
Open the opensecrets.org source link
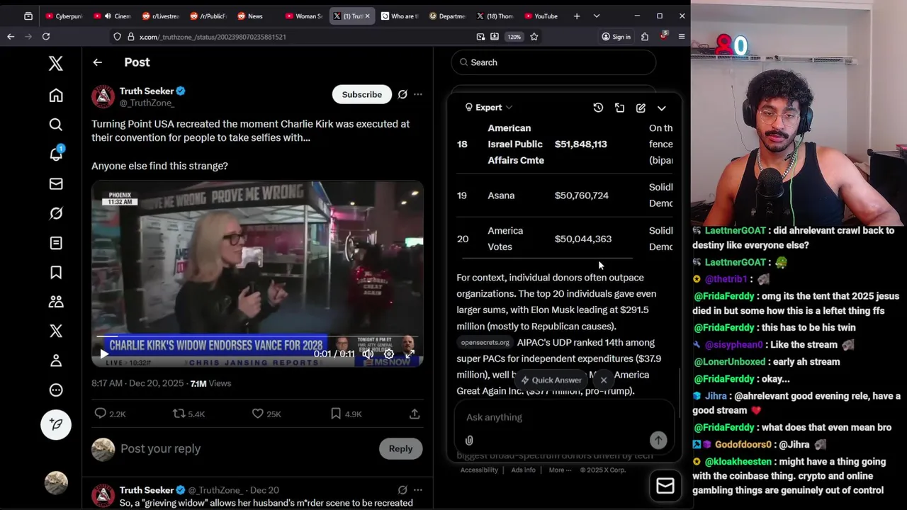pos(485,343)
